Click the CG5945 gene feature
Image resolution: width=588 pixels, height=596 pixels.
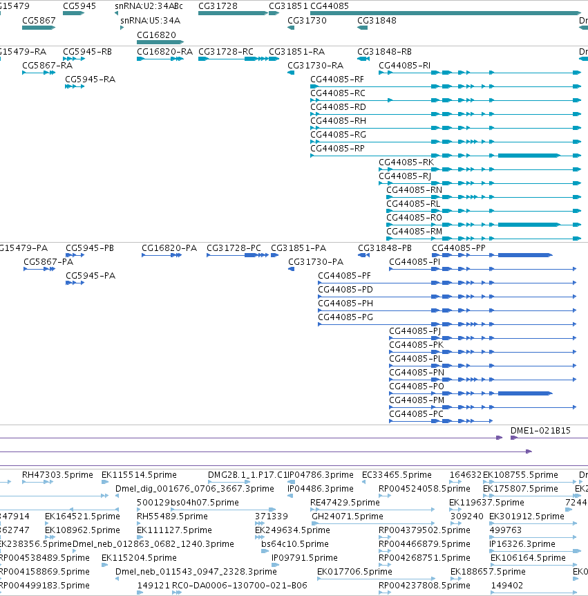click(x=73, y=13)
